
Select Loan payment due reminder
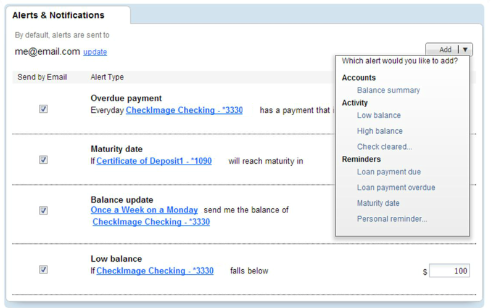coord(389,172)
